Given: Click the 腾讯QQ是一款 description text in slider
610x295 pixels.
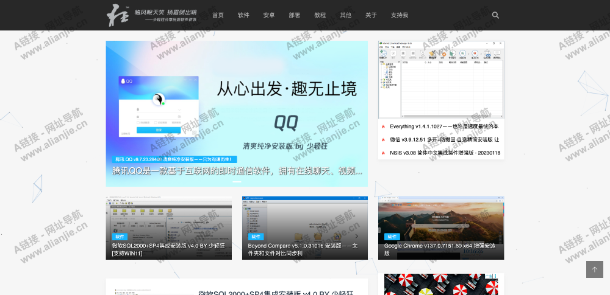Looking at the screenshot, I should point(237,171).
